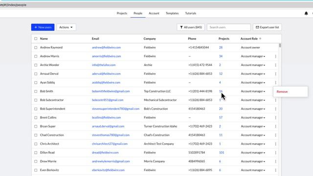This screenshot has height=176, width=313.
Task: Open kebab menu for Bob Subcontractor row
Action: click(275, 100)
